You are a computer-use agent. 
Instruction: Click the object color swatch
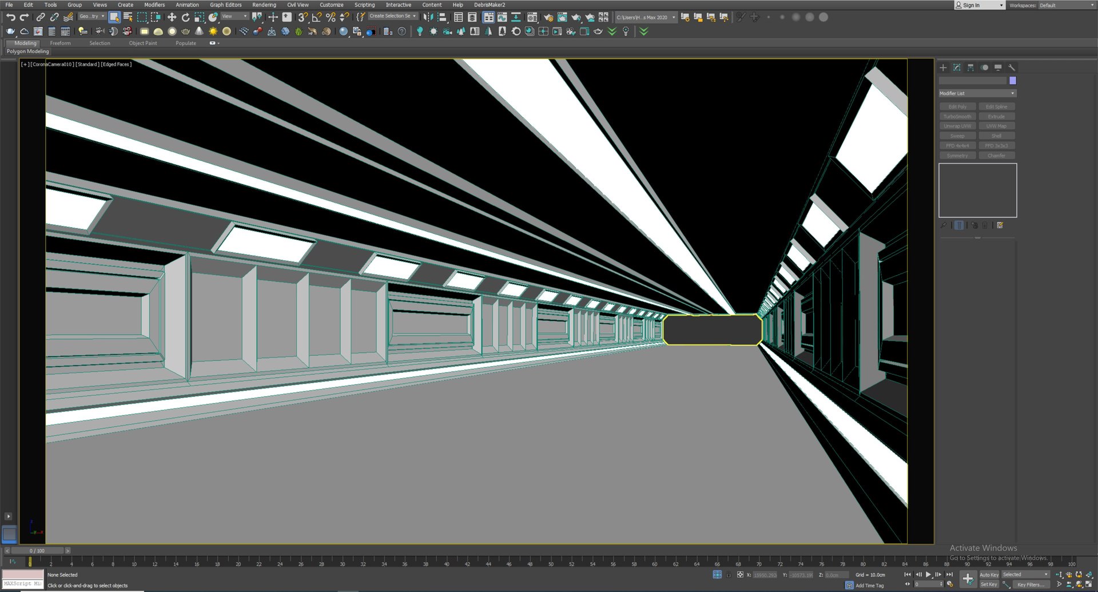pos(1013,81)
